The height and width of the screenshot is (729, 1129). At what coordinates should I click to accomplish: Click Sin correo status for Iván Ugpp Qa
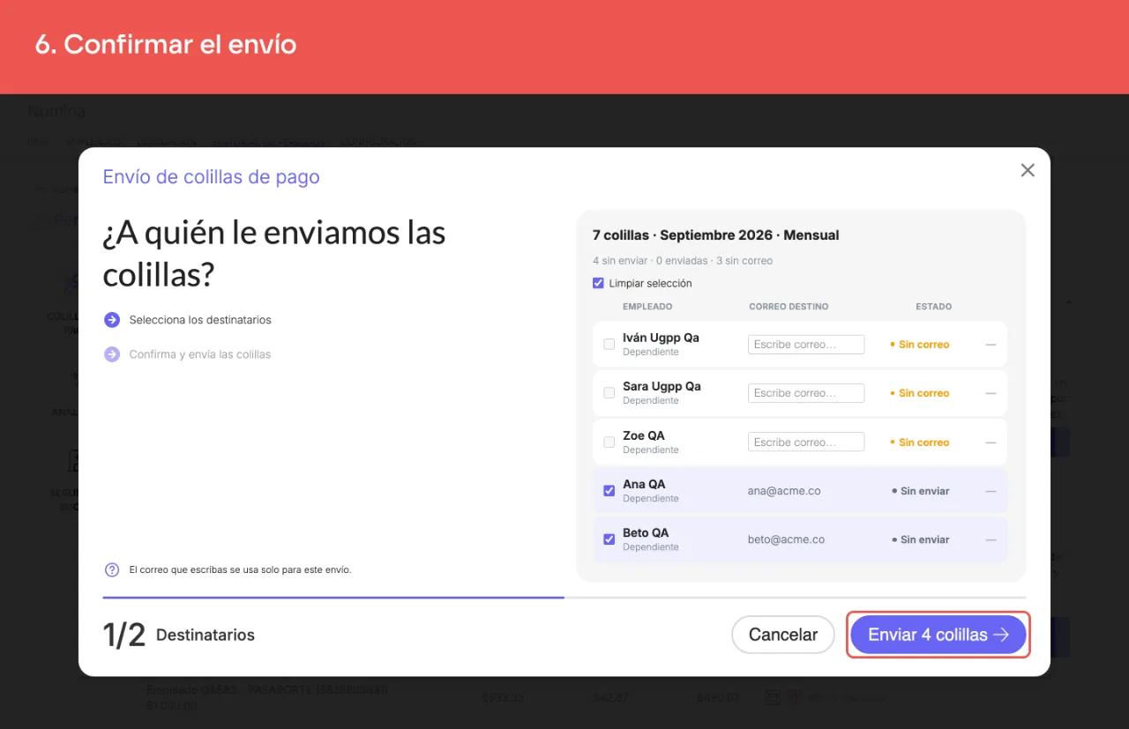(x=920, y=345)
